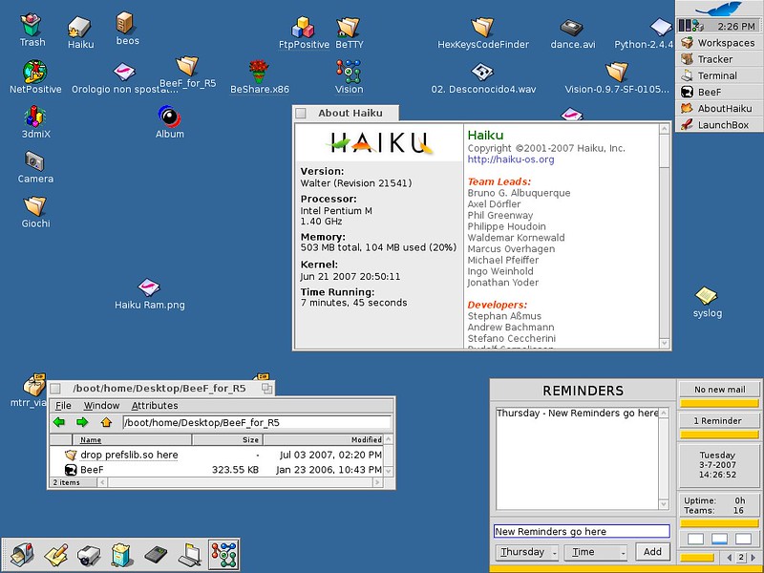The image size is (764, 573).
Task: Click the previous workspace arrow in widget
Action: click(729, 557)
